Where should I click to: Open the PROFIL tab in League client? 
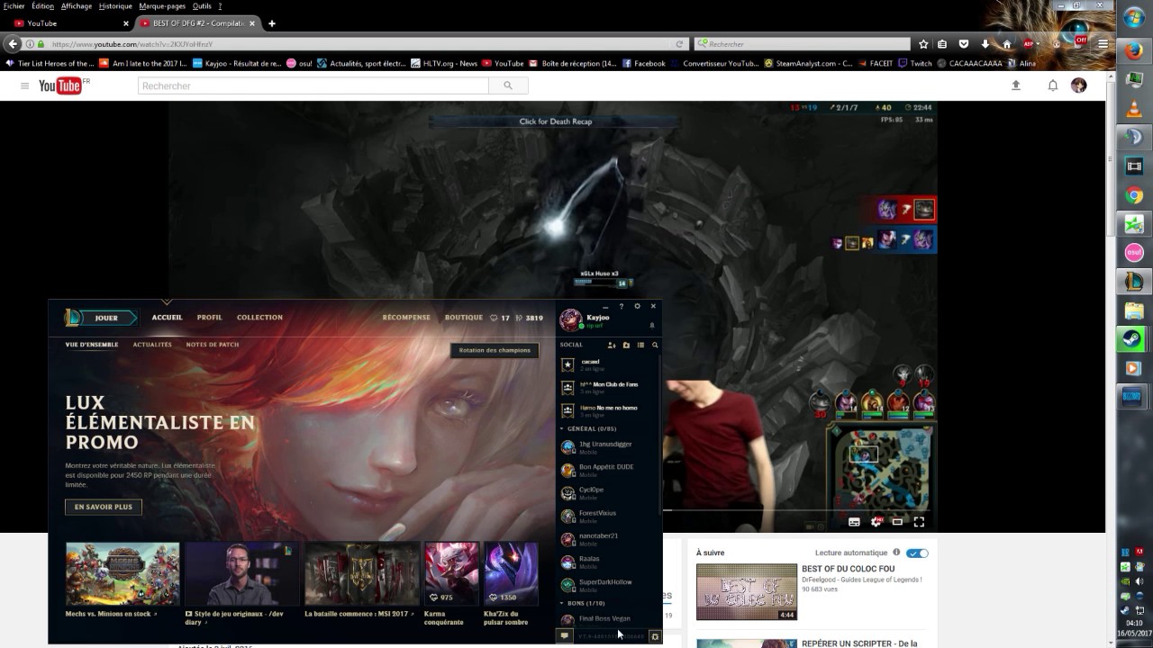tap(209, 317)
